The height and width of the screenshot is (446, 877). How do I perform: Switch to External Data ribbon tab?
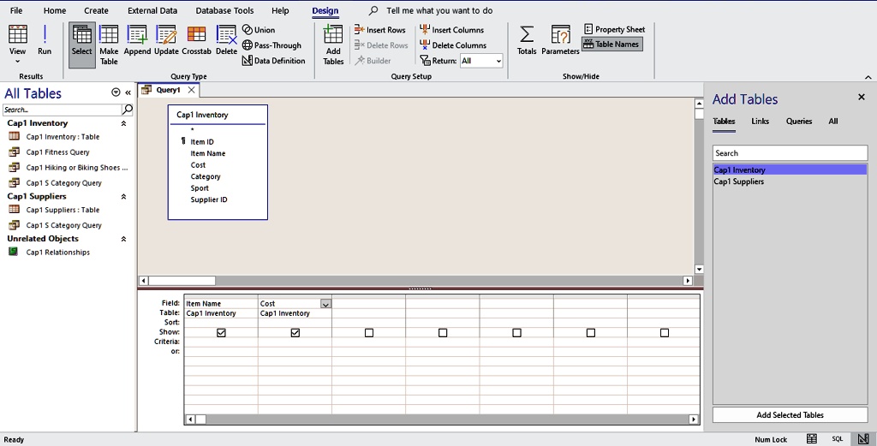point(152,10)
